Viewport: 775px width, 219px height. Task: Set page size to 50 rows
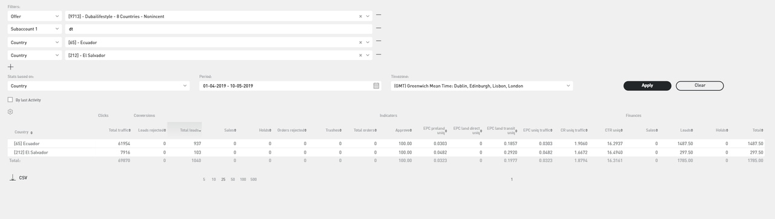233,180
